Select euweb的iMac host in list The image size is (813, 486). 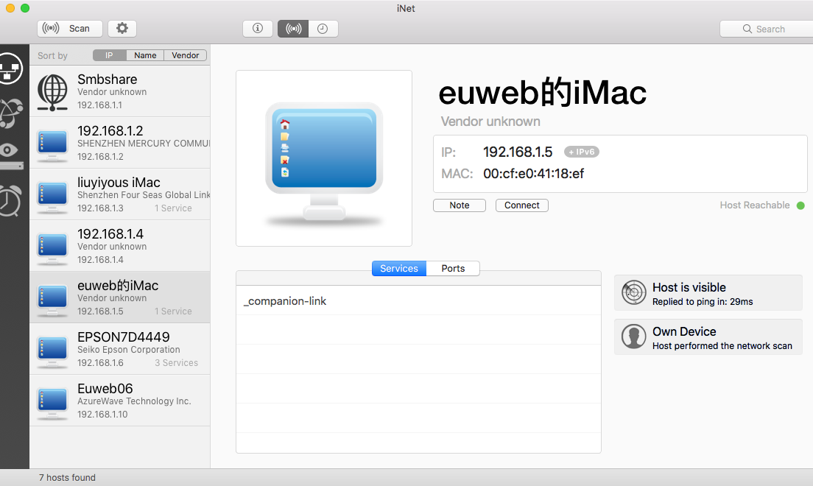[x=120, y=297]
